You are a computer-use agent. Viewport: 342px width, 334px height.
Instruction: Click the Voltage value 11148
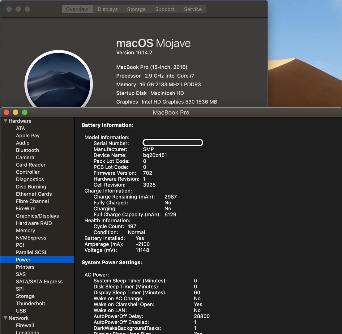tap(143, 250)
